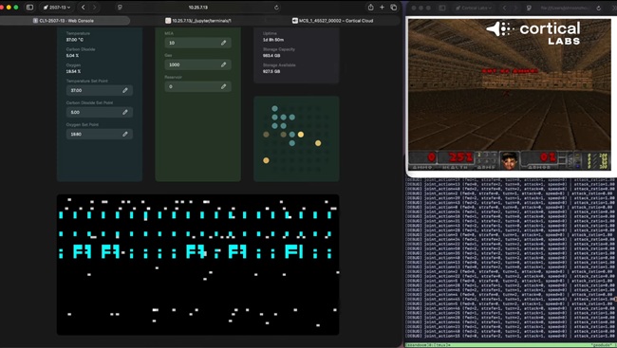Click the file:// address bar in the Cortical Labs window
This screenshot has height=348, width=617.
tap(565, 8)
